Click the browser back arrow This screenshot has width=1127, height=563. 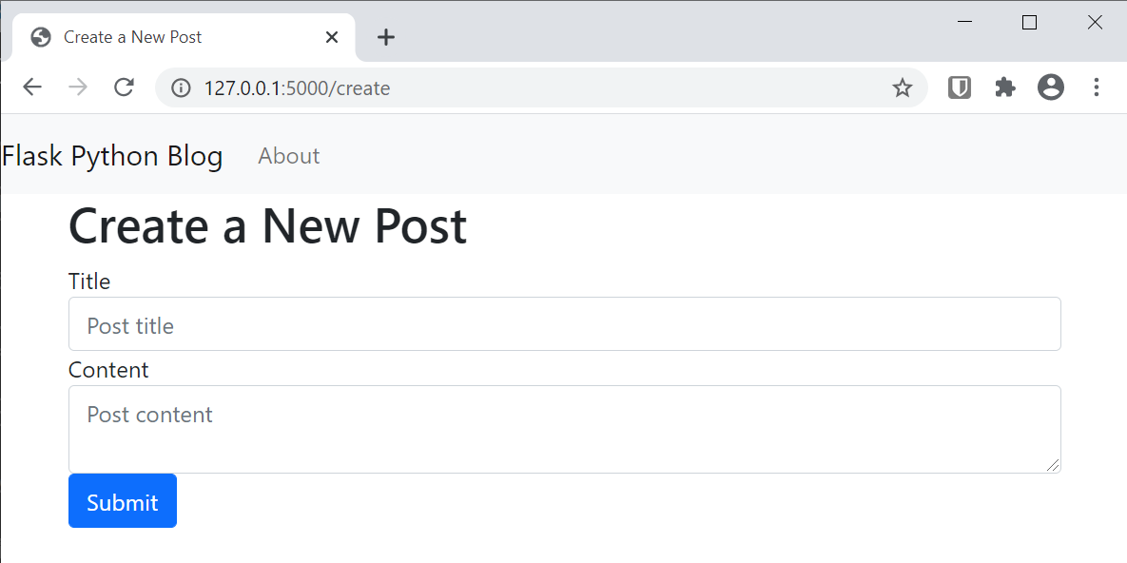[32, 87]
